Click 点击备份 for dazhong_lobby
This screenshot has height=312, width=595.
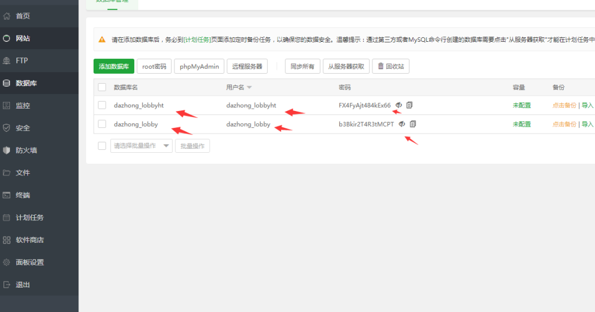coord(564,124)
